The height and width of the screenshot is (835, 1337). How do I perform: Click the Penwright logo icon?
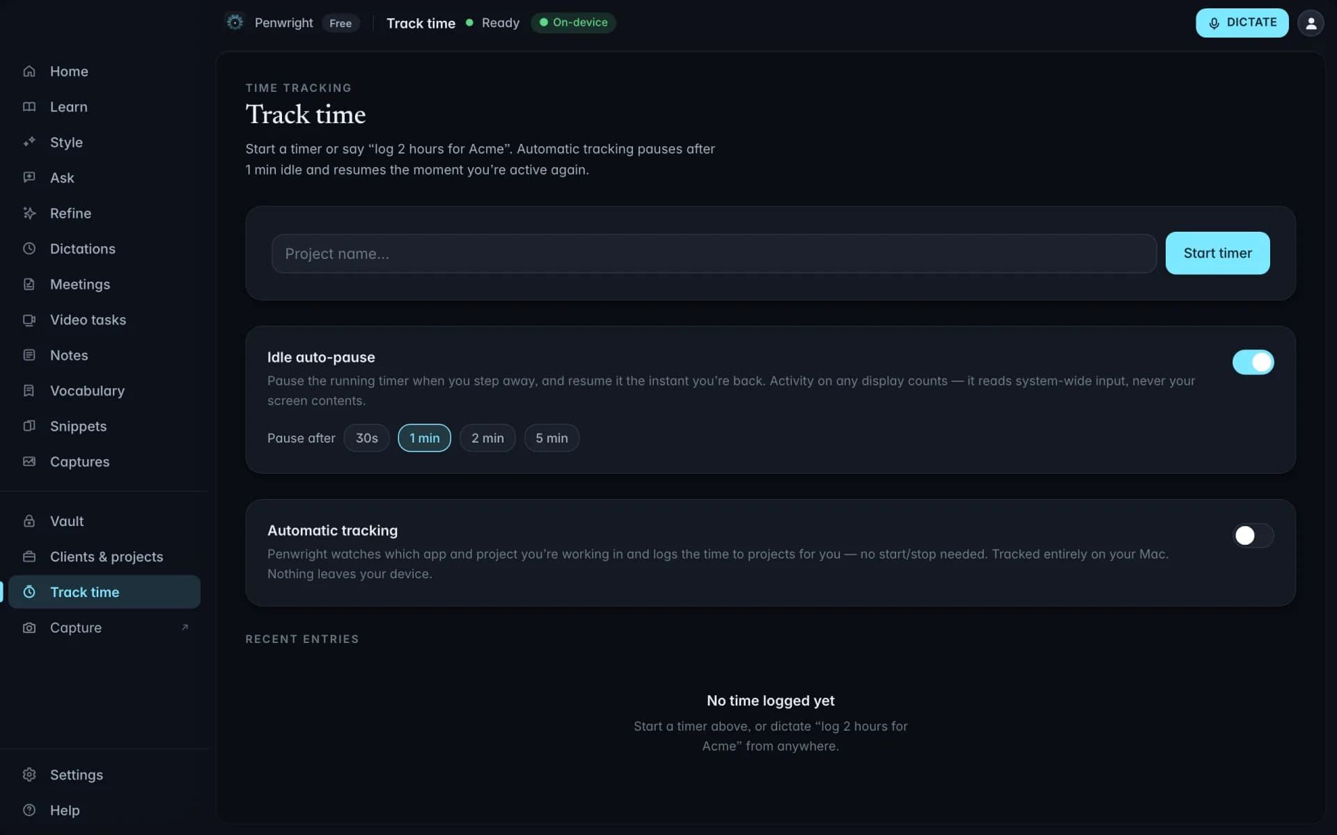(x=235, y=22)
